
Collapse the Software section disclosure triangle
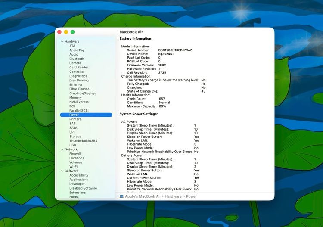(62, 171)
